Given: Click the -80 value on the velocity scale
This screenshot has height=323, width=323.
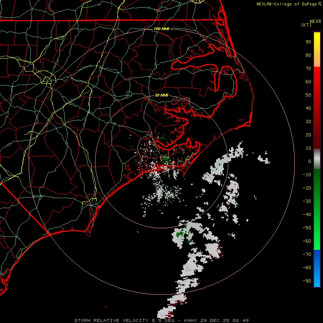Looking at the screenshot, I should (307, 268).
